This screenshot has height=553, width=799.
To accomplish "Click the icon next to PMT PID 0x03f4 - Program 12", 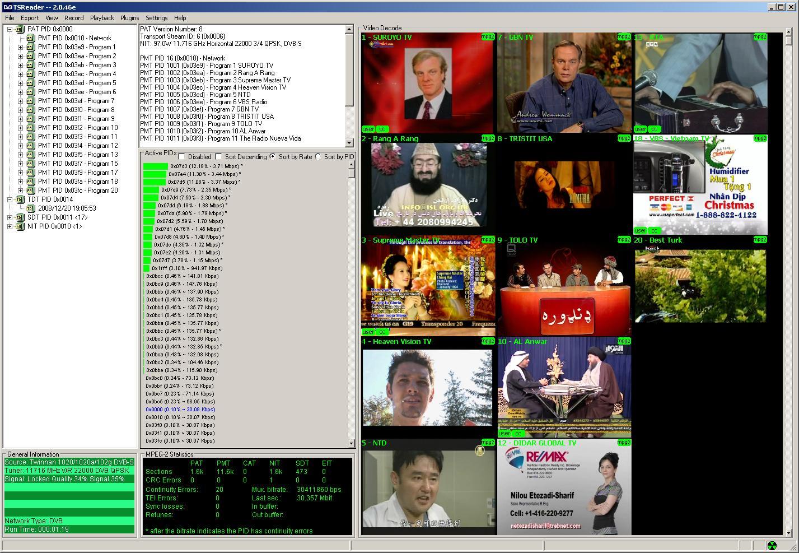I will pos(31,146).
